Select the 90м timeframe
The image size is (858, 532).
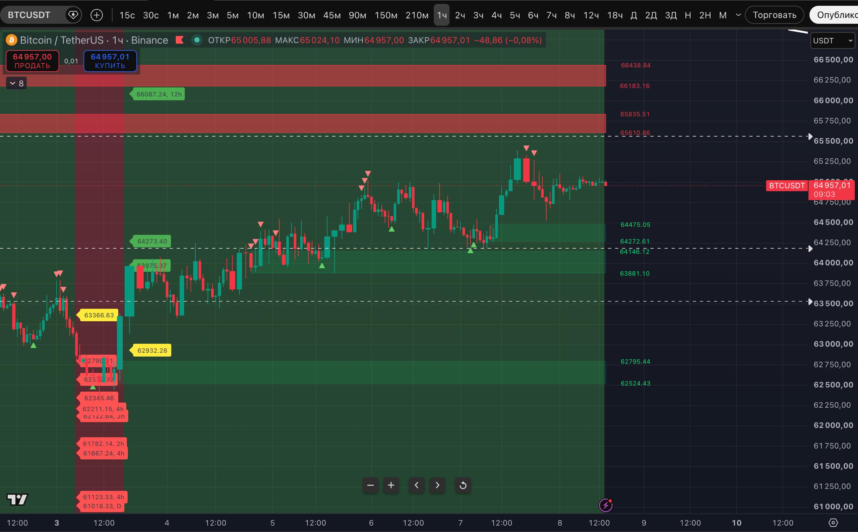[357, 15]
